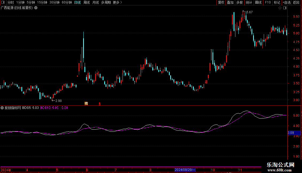Screen dimensions: 302x173
Task: Open the 广西能源 chart title dropdown arrow
Action: point(36,8)
